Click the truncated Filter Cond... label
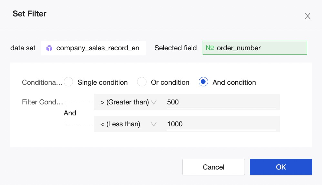This screenshot has height=185, width=322. pyautogui.click(x=42, y=102)
